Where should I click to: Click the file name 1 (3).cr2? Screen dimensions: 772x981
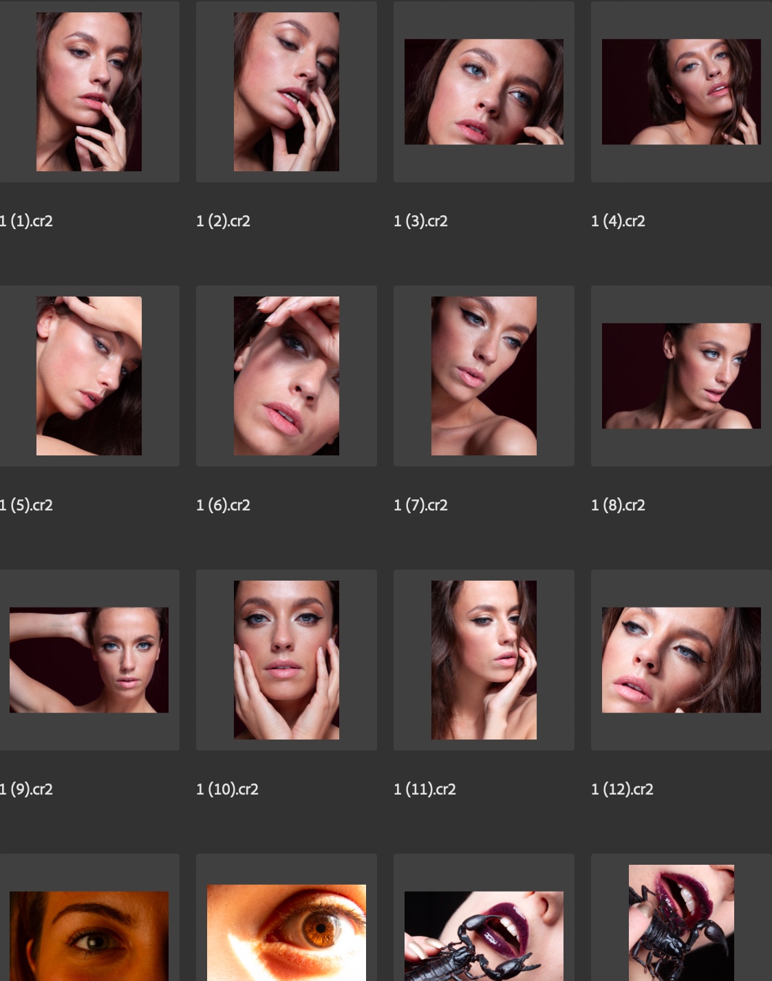[x=420, y=221]
